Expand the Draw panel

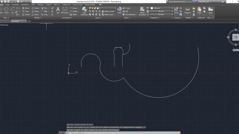tap(6, 18)
